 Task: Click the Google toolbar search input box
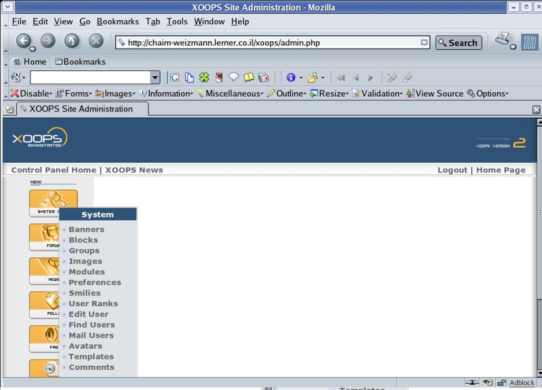90,77
